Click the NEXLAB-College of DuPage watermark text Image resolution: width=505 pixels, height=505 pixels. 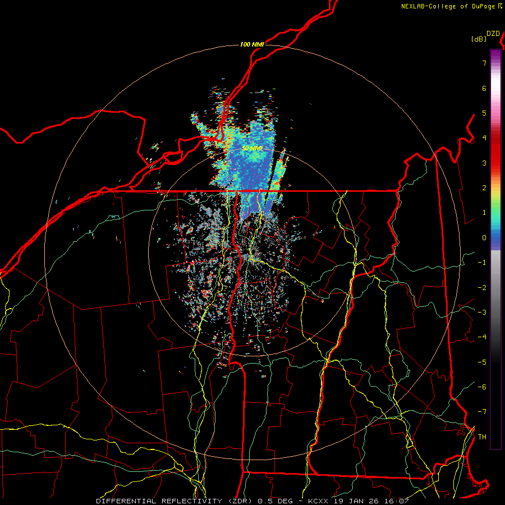tap(448, 6)
